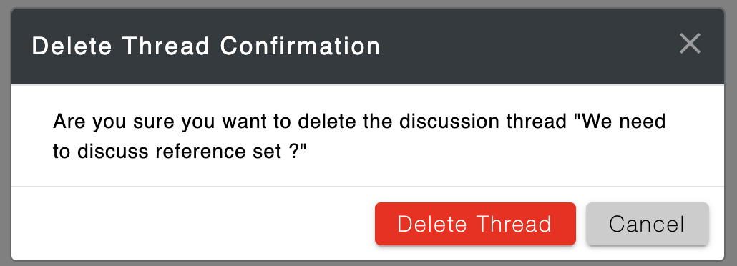The image size is (737, 266).
Task: Click the "Delete Thread Confirmation" title text
Action: [206, 46]
